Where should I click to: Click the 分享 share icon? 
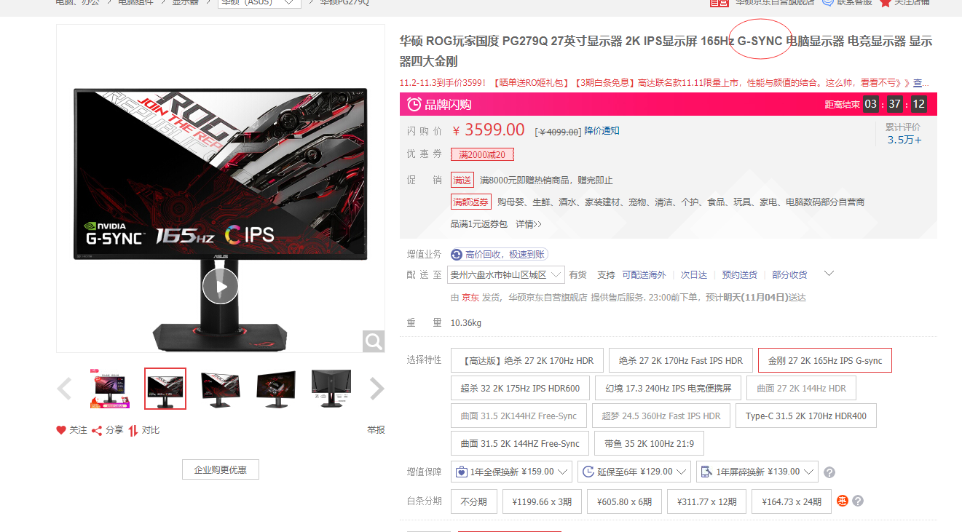[x=97, y=430]
